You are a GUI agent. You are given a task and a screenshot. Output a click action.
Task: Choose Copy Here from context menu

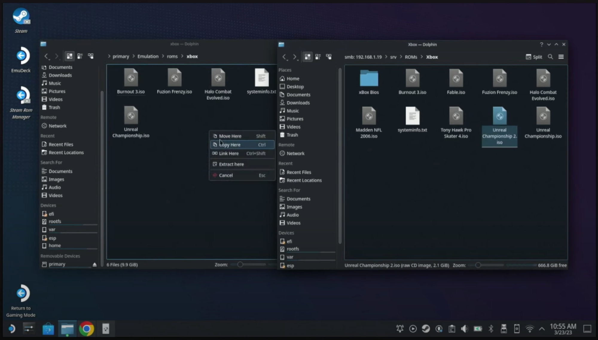click(x=242, y=145)
